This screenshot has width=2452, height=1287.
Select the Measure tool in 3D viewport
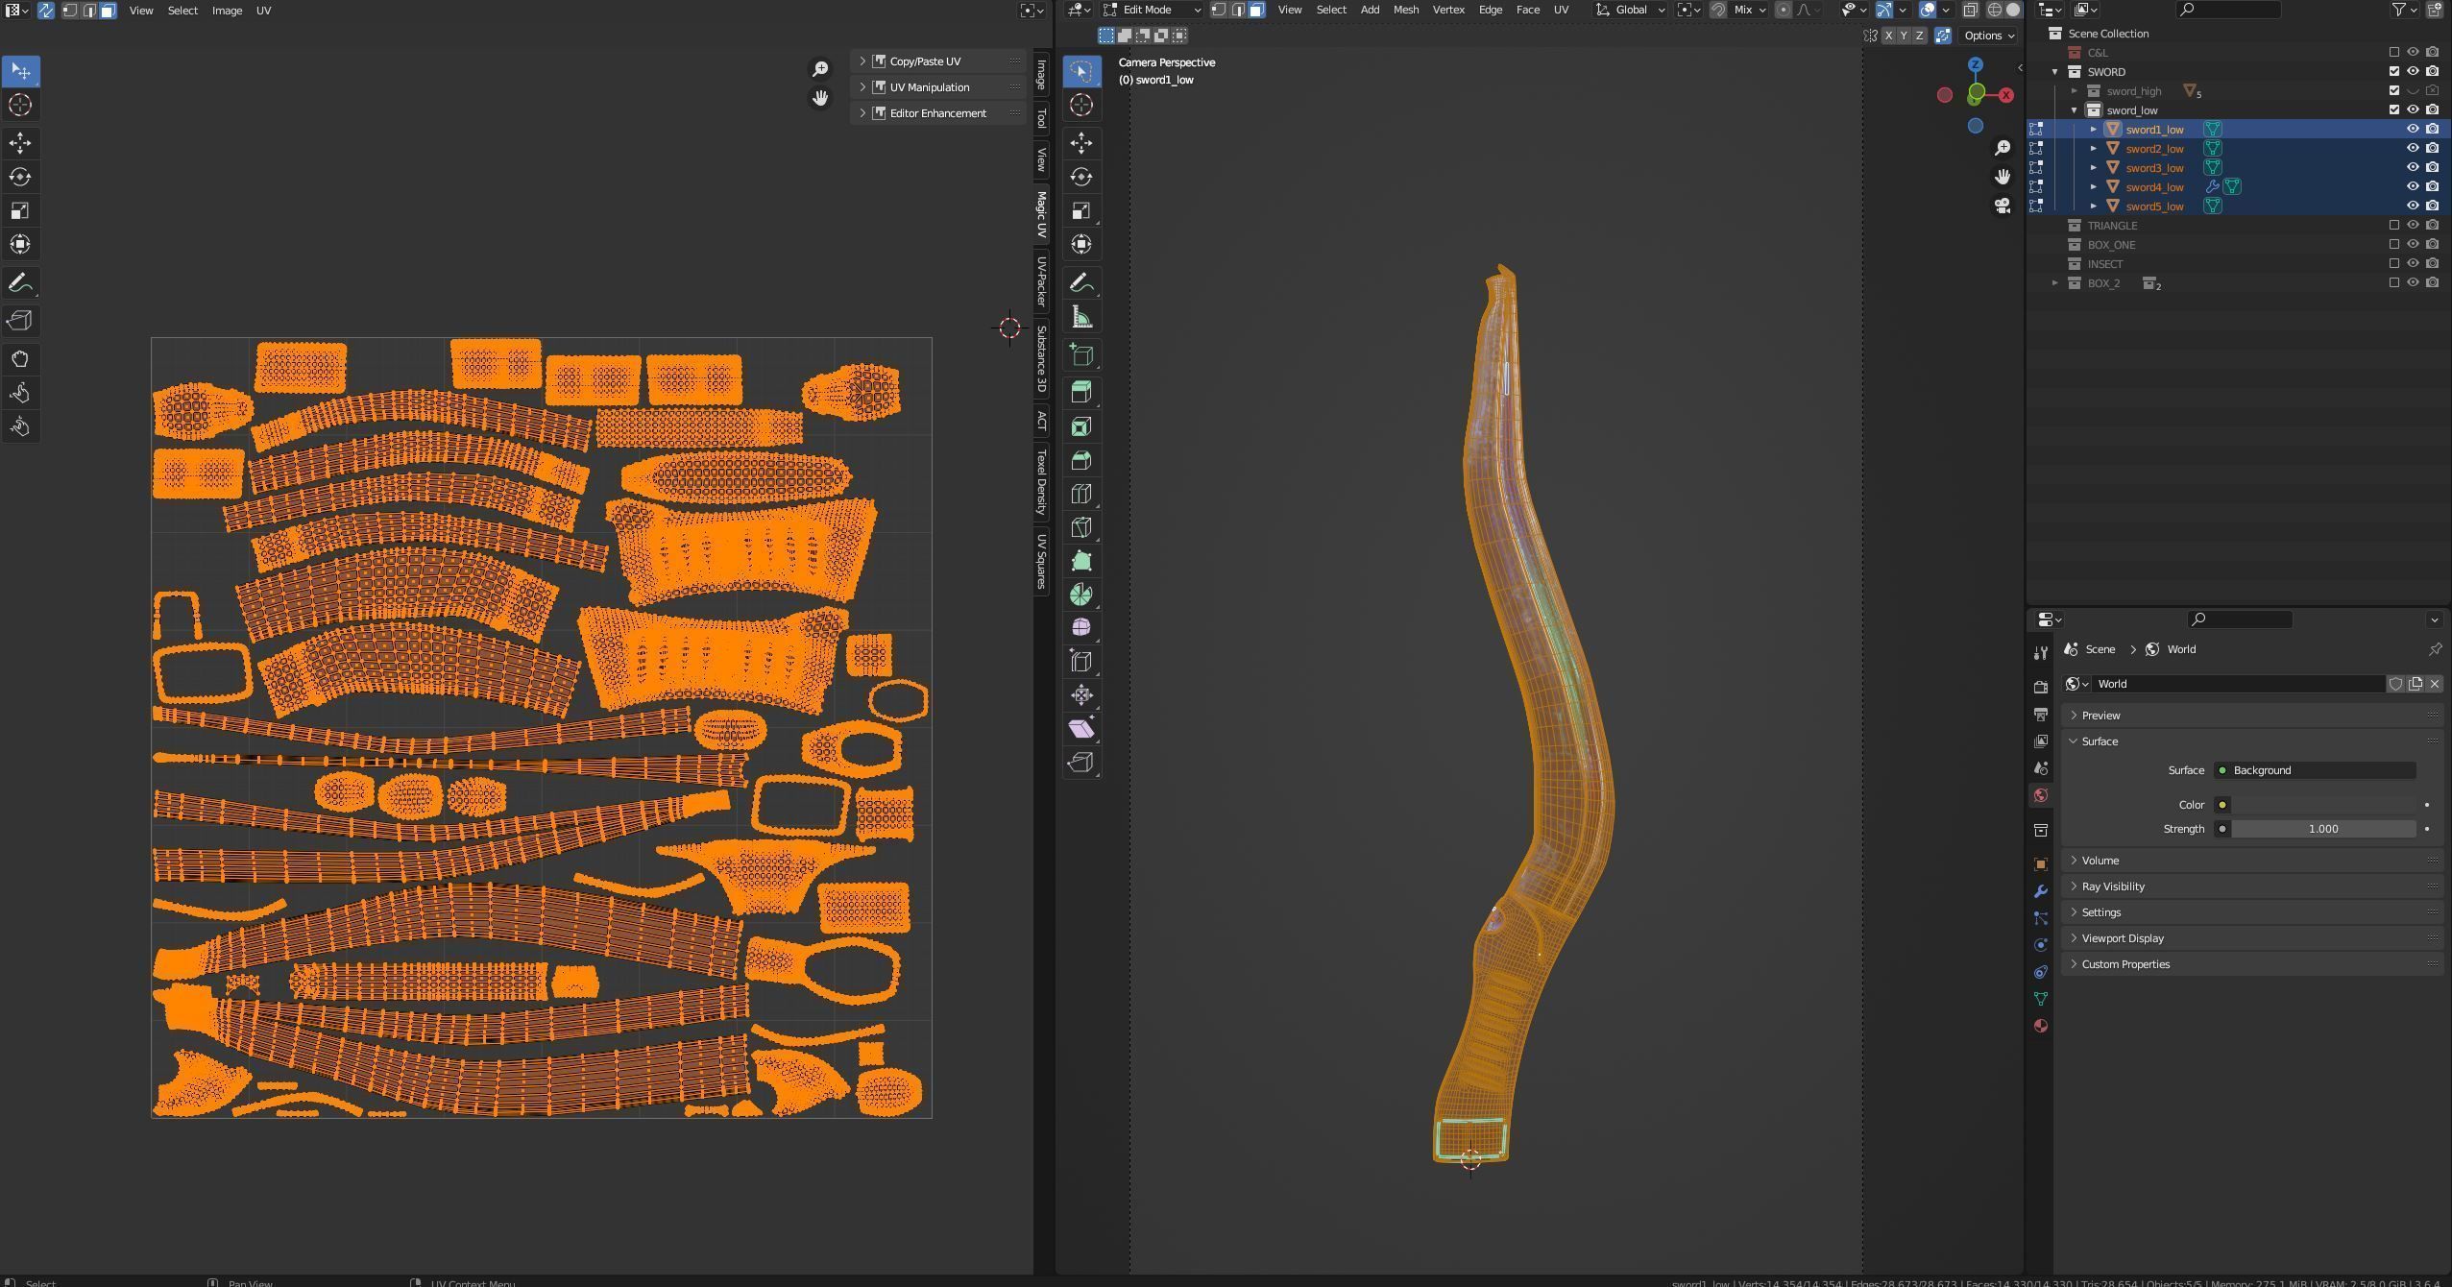[1081, 318]
